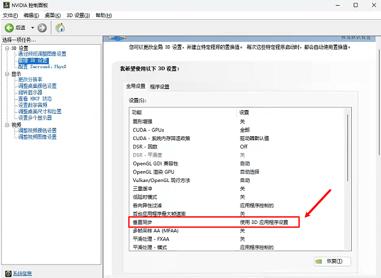
Task: Click the NVIDIA icon on 恢复 button
Action: coord(319,261)
